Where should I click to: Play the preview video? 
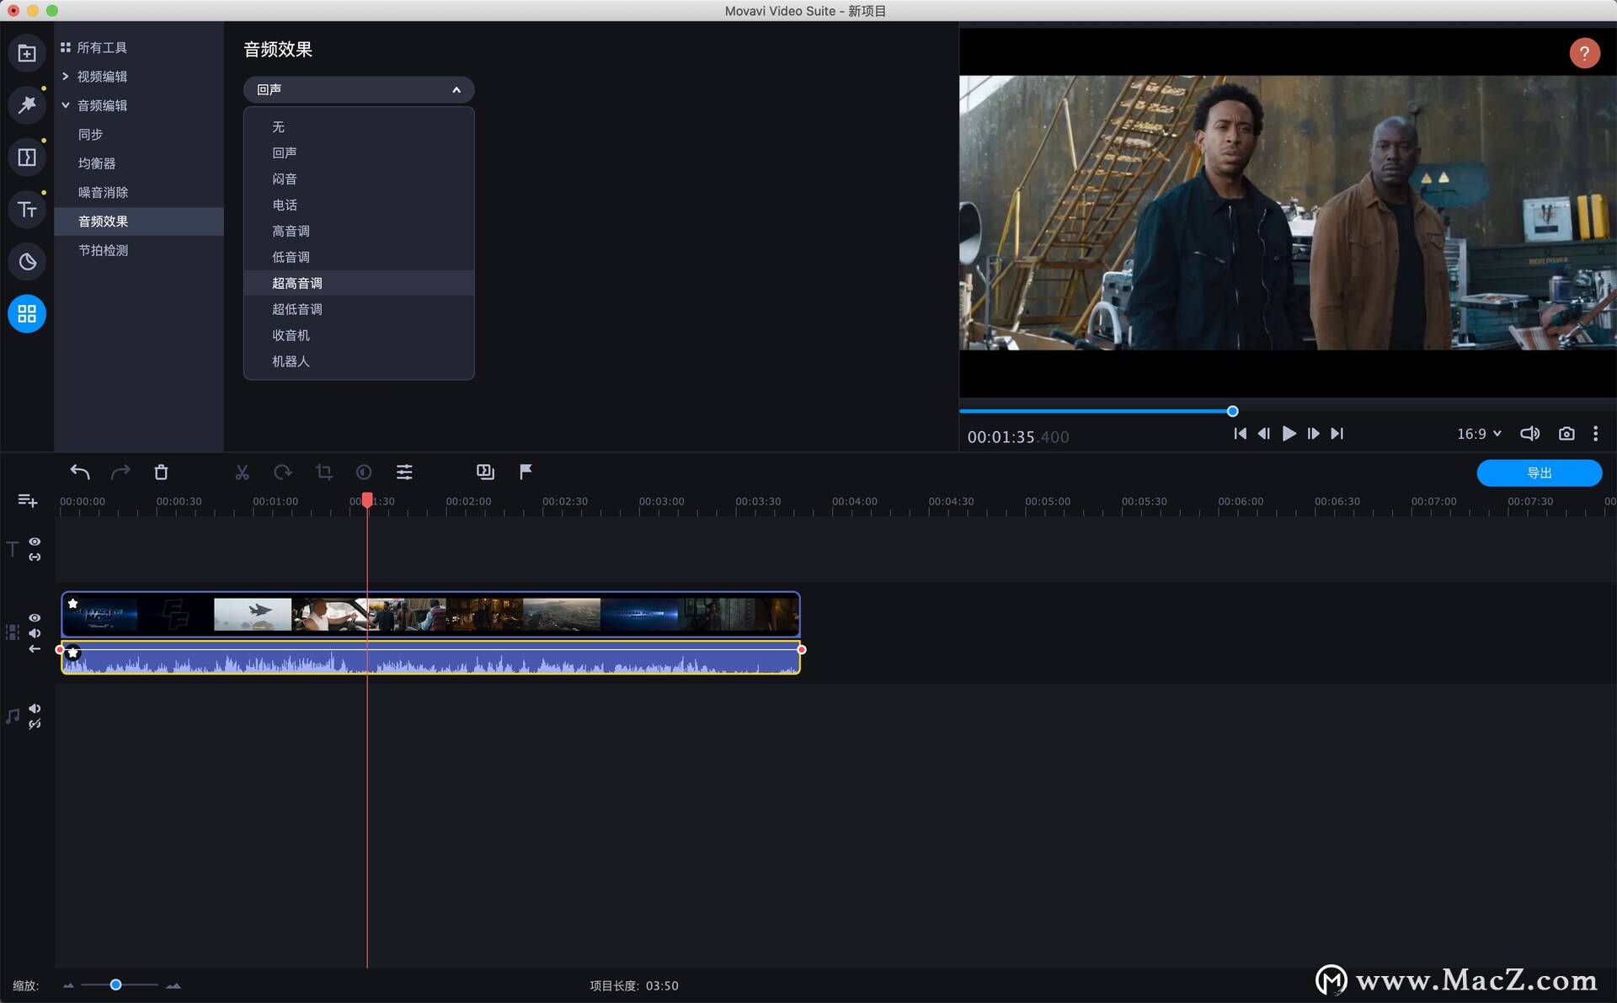coord(1289,434)
